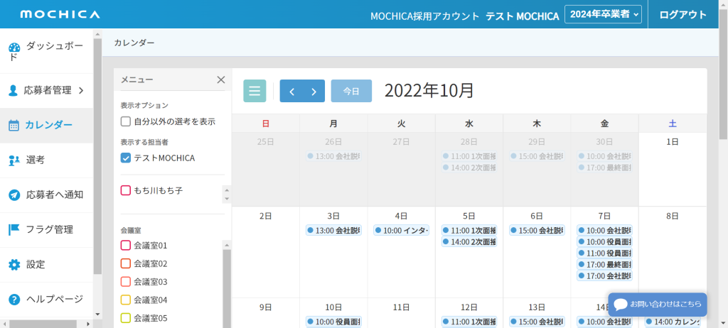The height and width of the screenshot is (328, 728).
Task: Go to the next month
Action: [x=314, y=91]
